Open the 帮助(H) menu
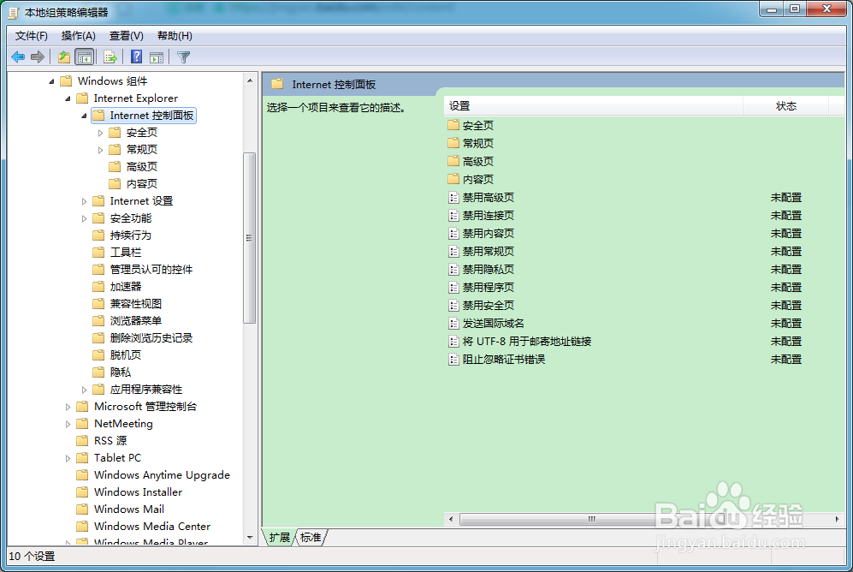The image size is (853, 572). (x=175, y=36)
